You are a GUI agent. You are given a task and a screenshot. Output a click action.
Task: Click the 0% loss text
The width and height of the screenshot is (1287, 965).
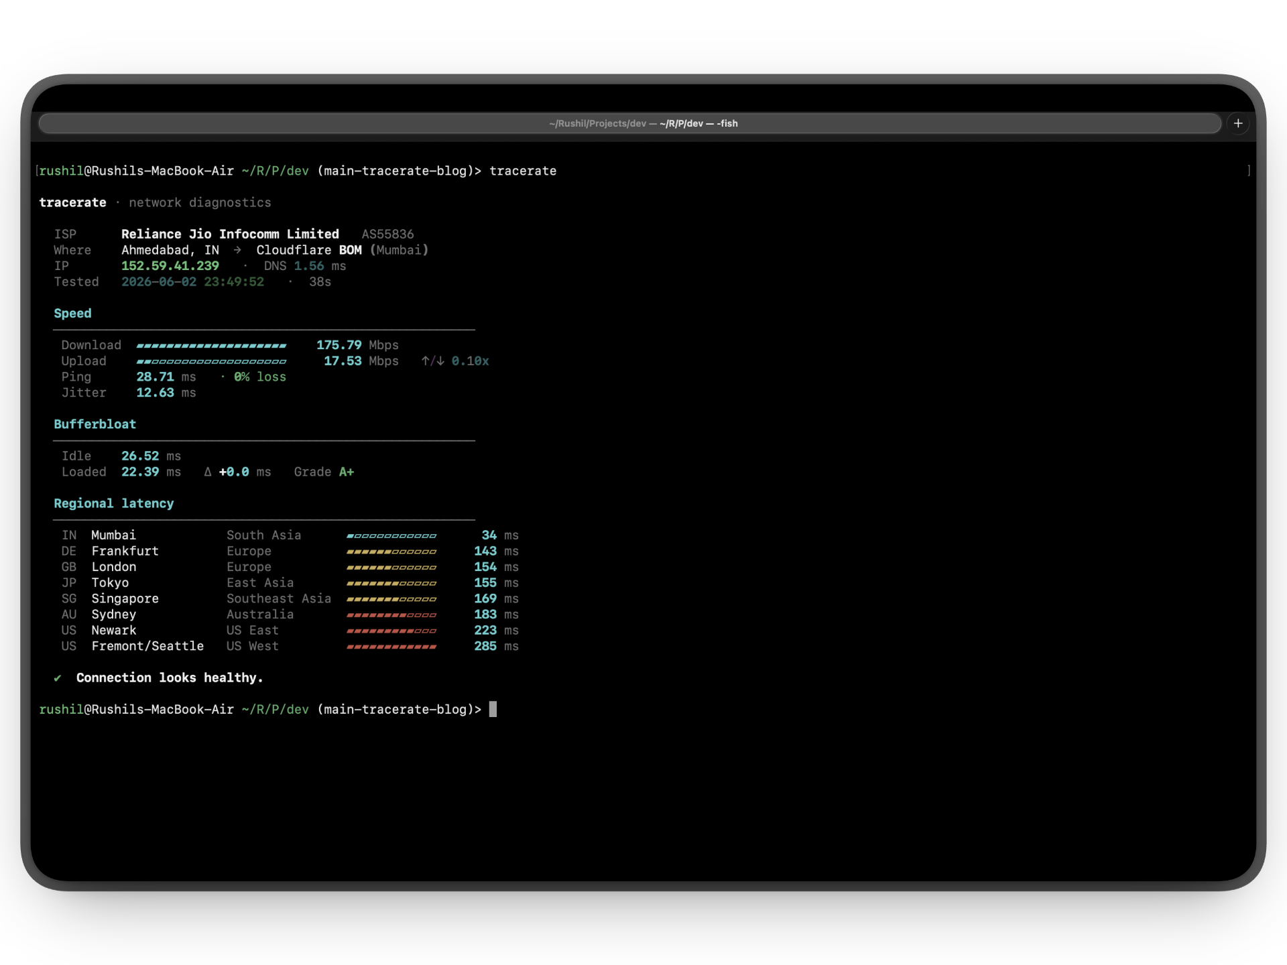point(260,377)
